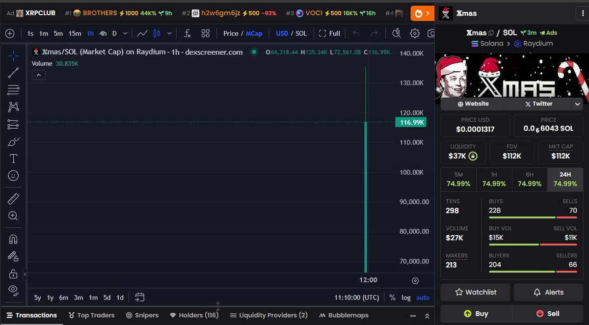Collapse the legend with the chevron under Volume
589x325 pixels.
click(x=39, y=75)
